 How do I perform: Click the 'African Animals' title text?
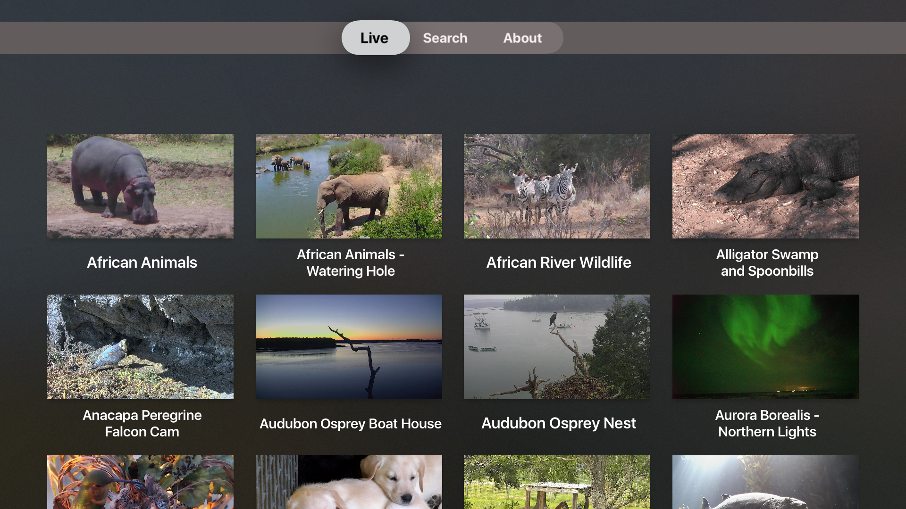tap(142, 263)
